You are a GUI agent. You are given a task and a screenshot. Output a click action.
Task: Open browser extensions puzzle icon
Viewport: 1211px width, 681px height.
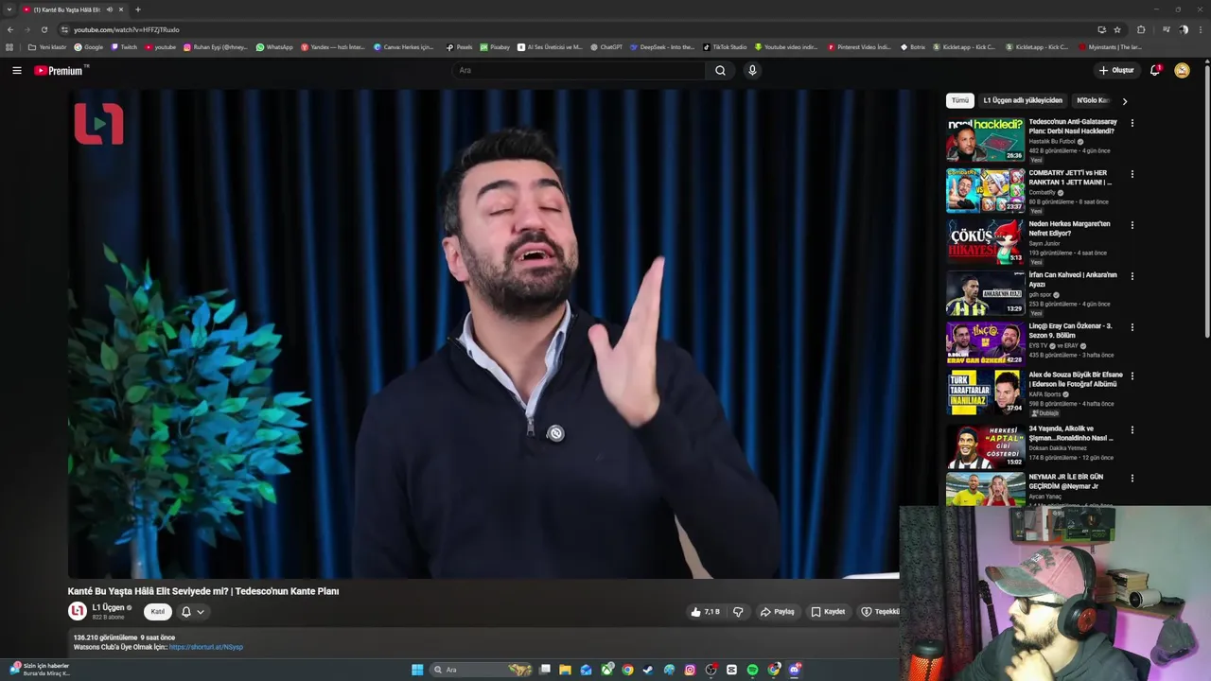1141,29
